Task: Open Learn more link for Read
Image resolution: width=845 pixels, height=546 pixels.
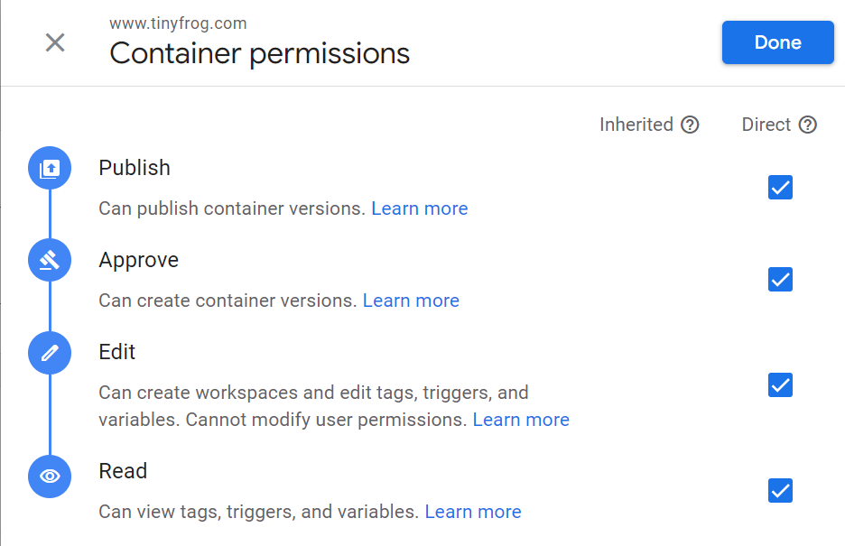Action: coord(473,512)
